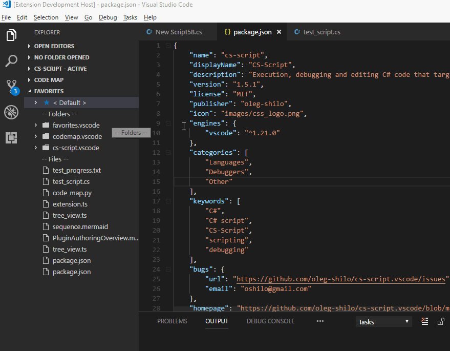Screen dimensions: 450x351
Task: Open the Go menu
Action: (88, 17)
